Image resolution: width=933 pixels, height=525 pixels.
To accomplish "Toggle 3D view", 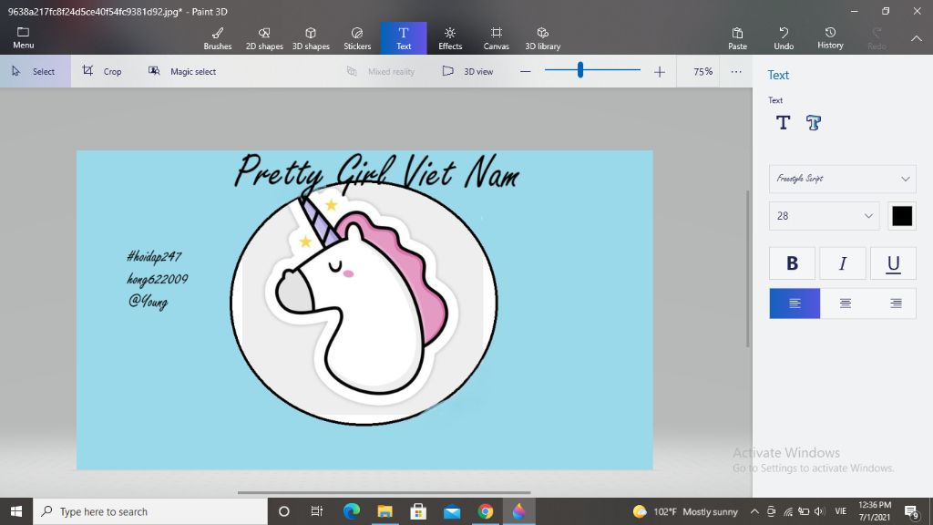I will click(x=467, y=71).
